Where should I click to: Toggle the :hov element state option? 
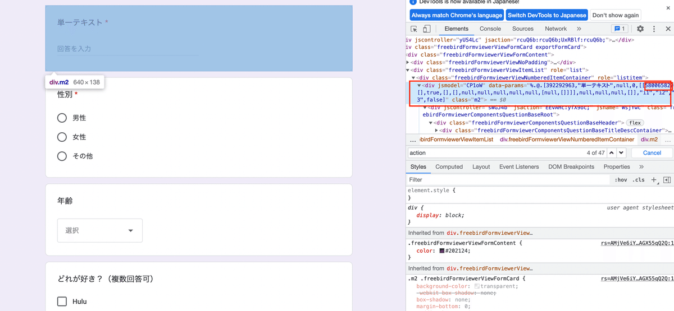(x=621, y=180)
